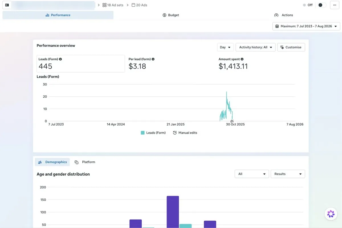Select the Amount spent metric card

tap(261, 64)
